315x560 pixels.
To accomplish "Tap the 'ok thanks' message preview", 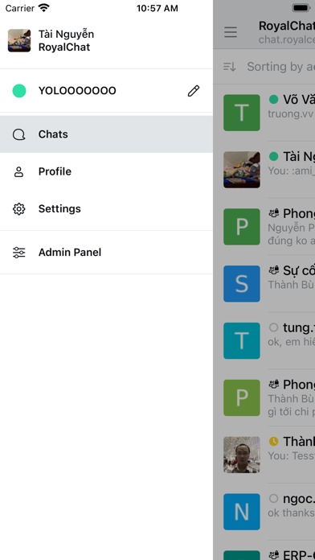I will [291, 513].
